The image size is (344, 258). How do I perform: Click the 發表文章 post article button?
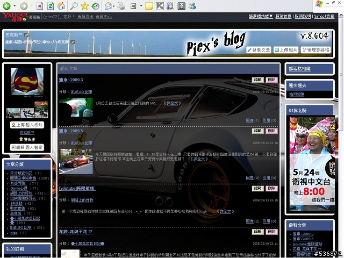point(259,50)
